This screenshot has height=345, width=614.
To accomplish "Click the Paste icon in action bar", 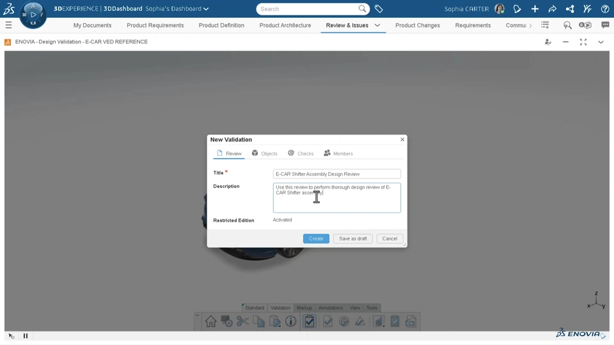I will 274,321.
